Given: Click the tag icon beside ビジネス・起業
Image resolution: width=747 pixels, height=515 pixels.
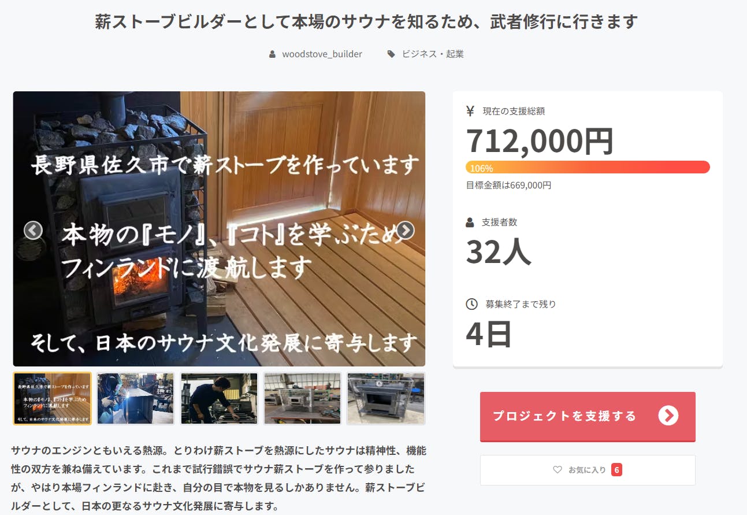Looking at the screenshot, I should 391,54.
